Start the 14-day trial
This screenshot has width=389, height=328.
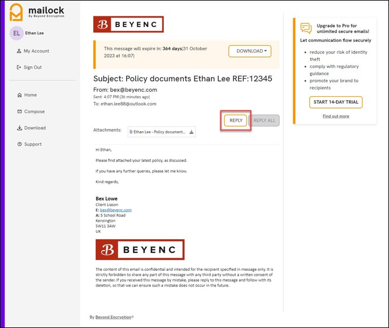click(x=336, y=102)
